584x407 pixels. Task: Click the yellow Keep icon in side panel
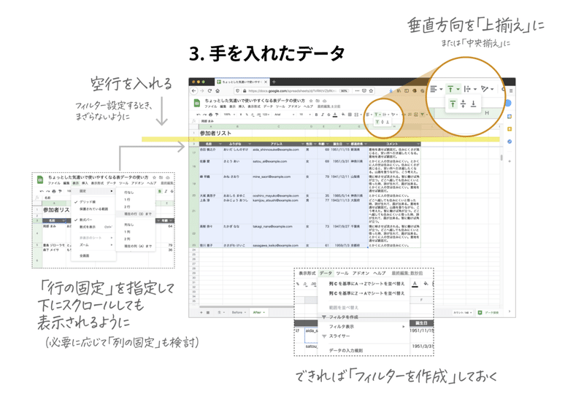coord(509,129)
